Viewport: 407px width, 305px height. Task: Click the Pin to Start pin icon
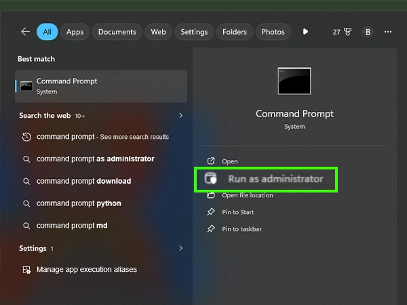coord(211,212)
